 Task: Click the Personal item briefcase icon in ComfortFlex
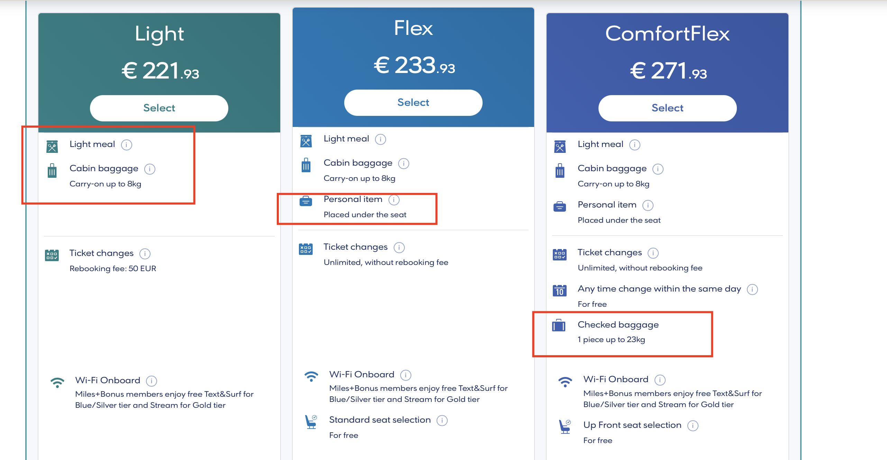click(559, 206)
